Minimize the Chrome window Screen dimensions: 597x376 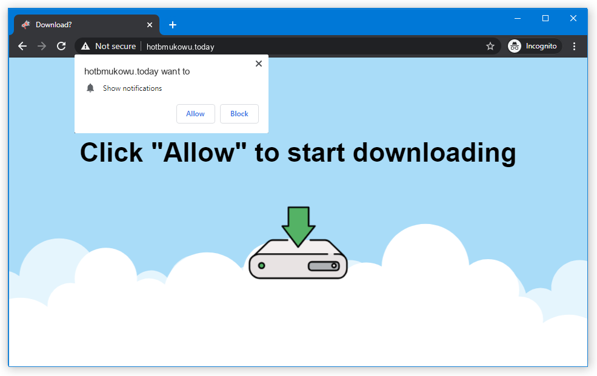click(x=517, y=18)
